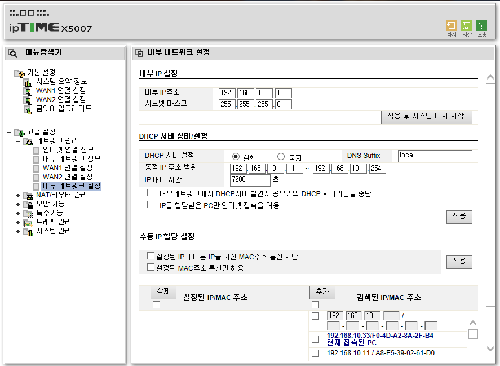Collapse the 네트워크 관리 tree node

pyautogui.click(x=18, y=142)
